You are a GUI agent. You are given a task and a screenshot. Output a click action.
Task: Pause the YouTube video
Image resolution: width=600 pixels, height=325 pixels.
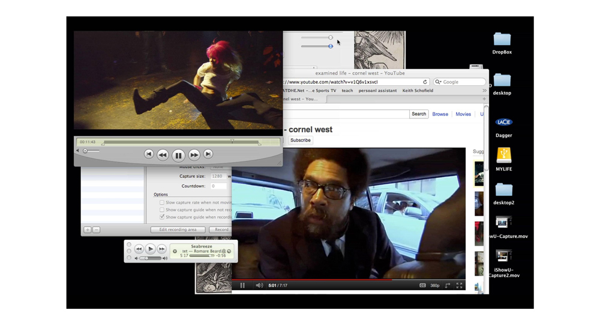tap(242, 285)
